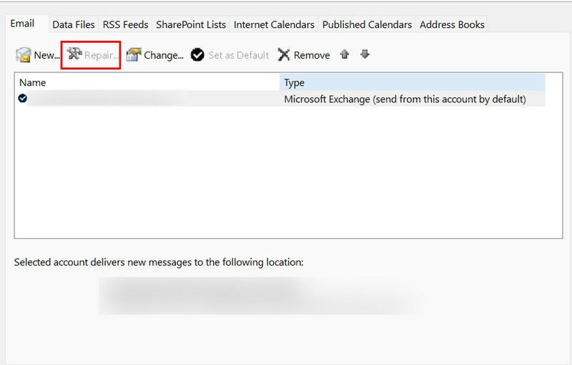The image size is (572, 365).
Task: Click default account checkmark in list row
Action: click(x=23, y=98)
